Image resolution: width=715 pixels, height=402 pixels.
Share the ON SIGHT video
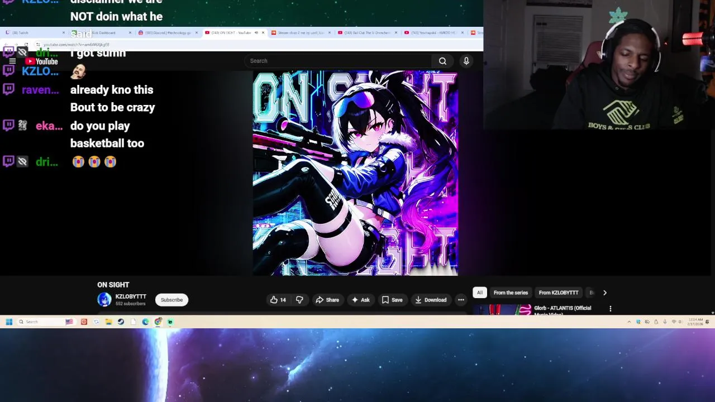327,300
